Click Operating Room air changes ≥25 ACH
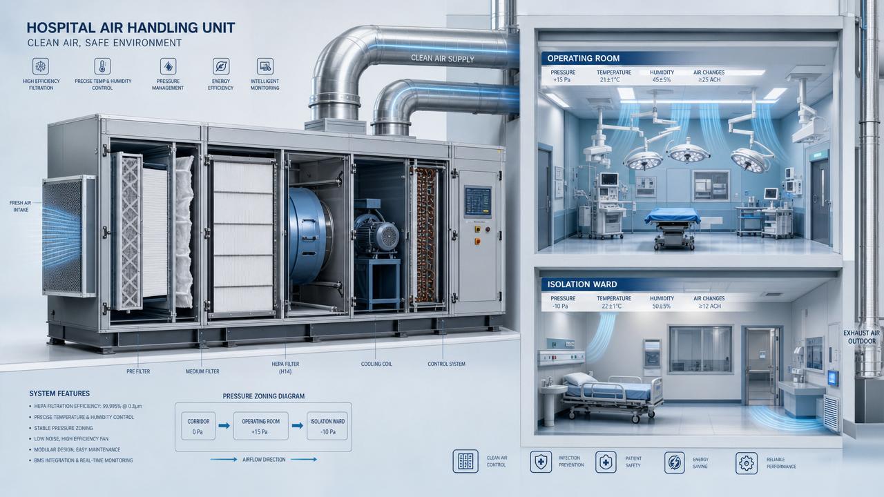This screenshot has height=497, width=884. coord(709,81)
